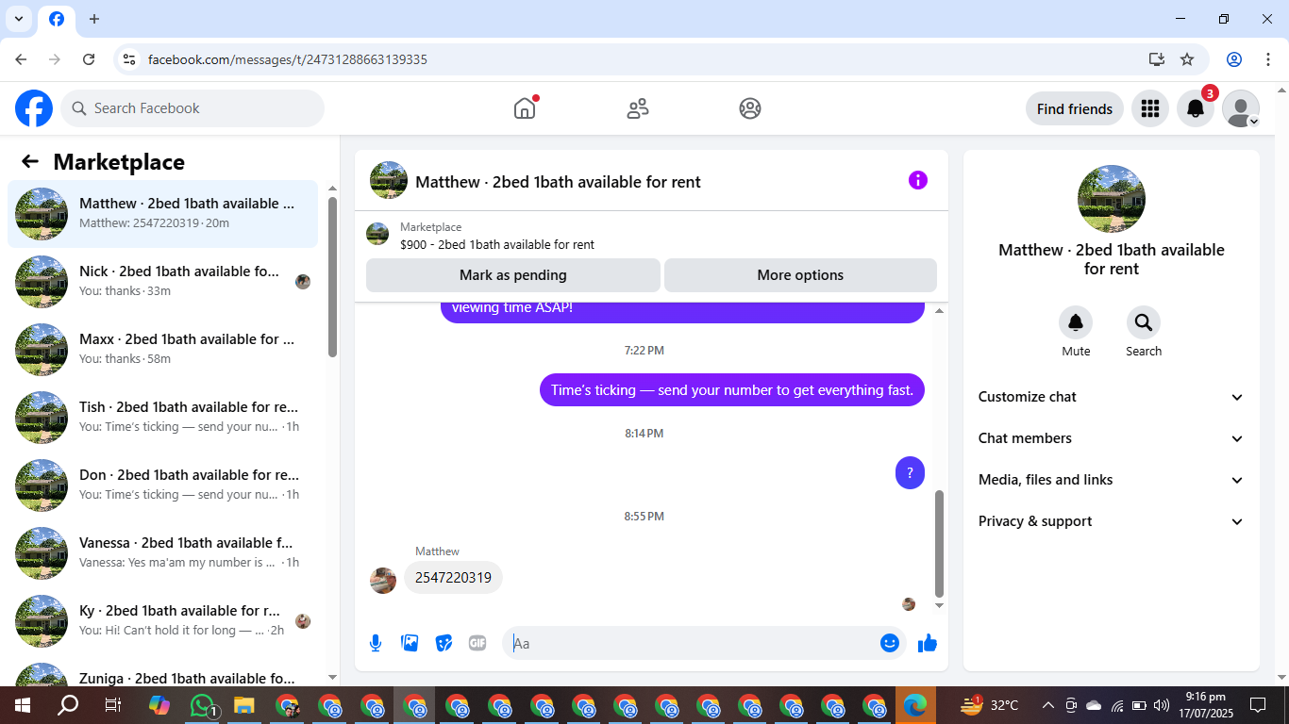1289x724 pixels.
Task: Click the More options button
Action: tap(800, 275)
